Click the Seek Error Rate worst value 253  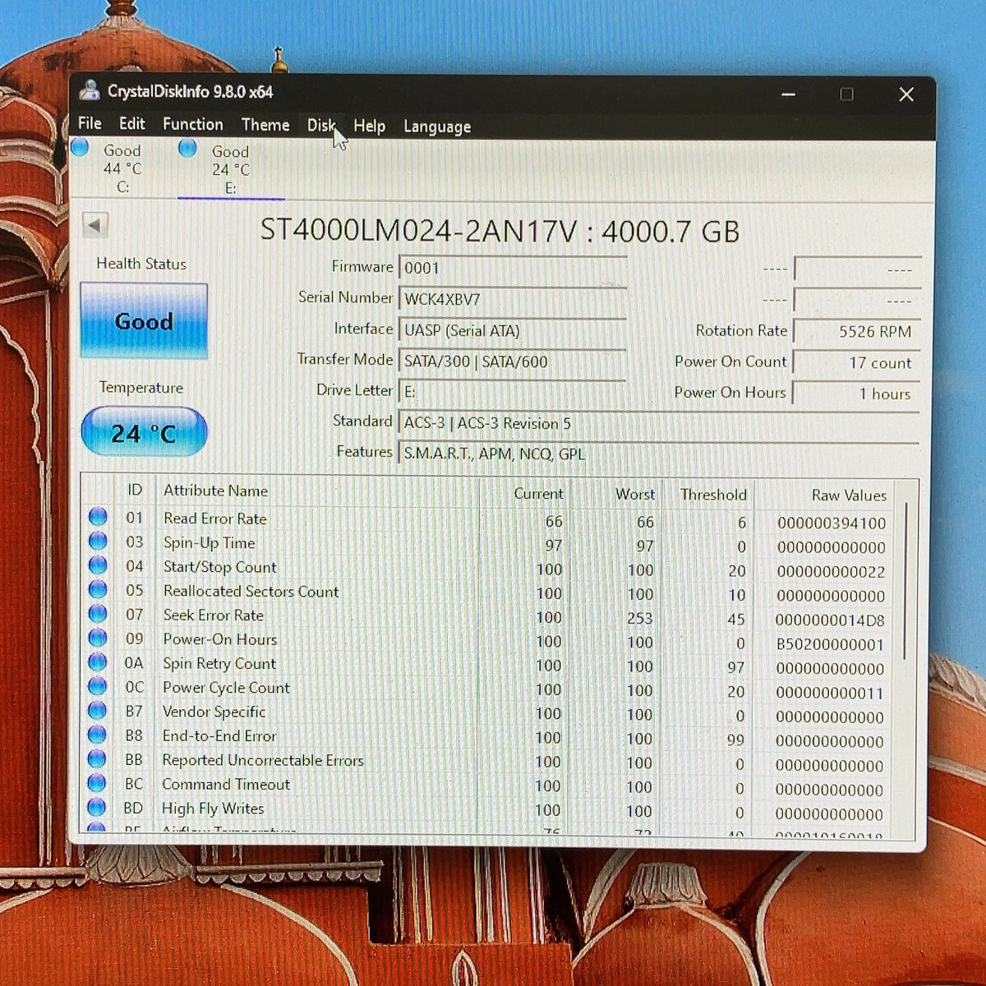(x=639, y=618)
